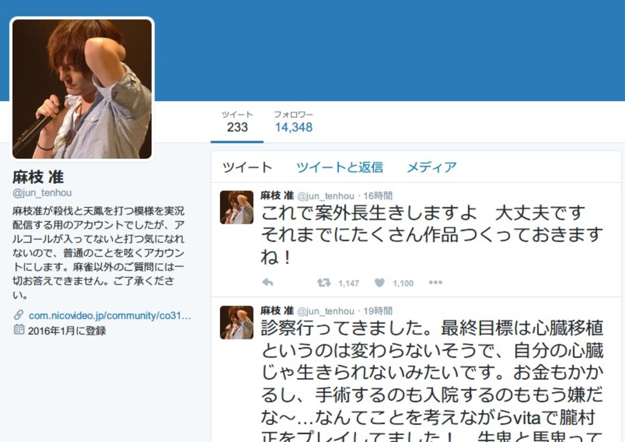Screen dimensions: 625x442
Task: Open the 16時間 timestamp permalink
Action: [x=378, y=196]
